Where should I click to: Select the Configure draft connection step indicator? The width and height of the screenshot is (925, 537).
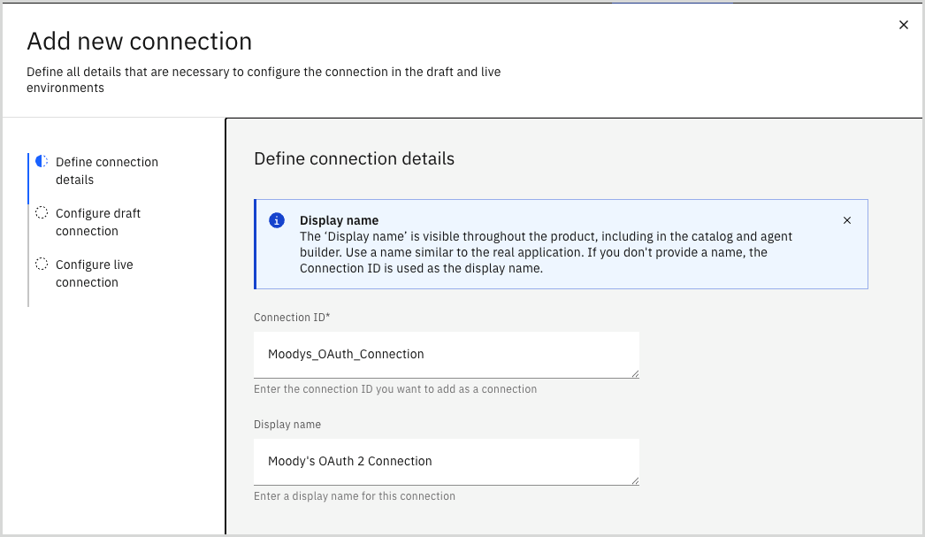coord(98,221)
